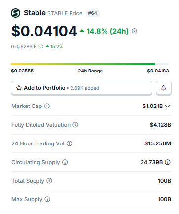Click Fully Diluted Valuation info icon
This screenshot has width=179, height=214.
point(75,125)
